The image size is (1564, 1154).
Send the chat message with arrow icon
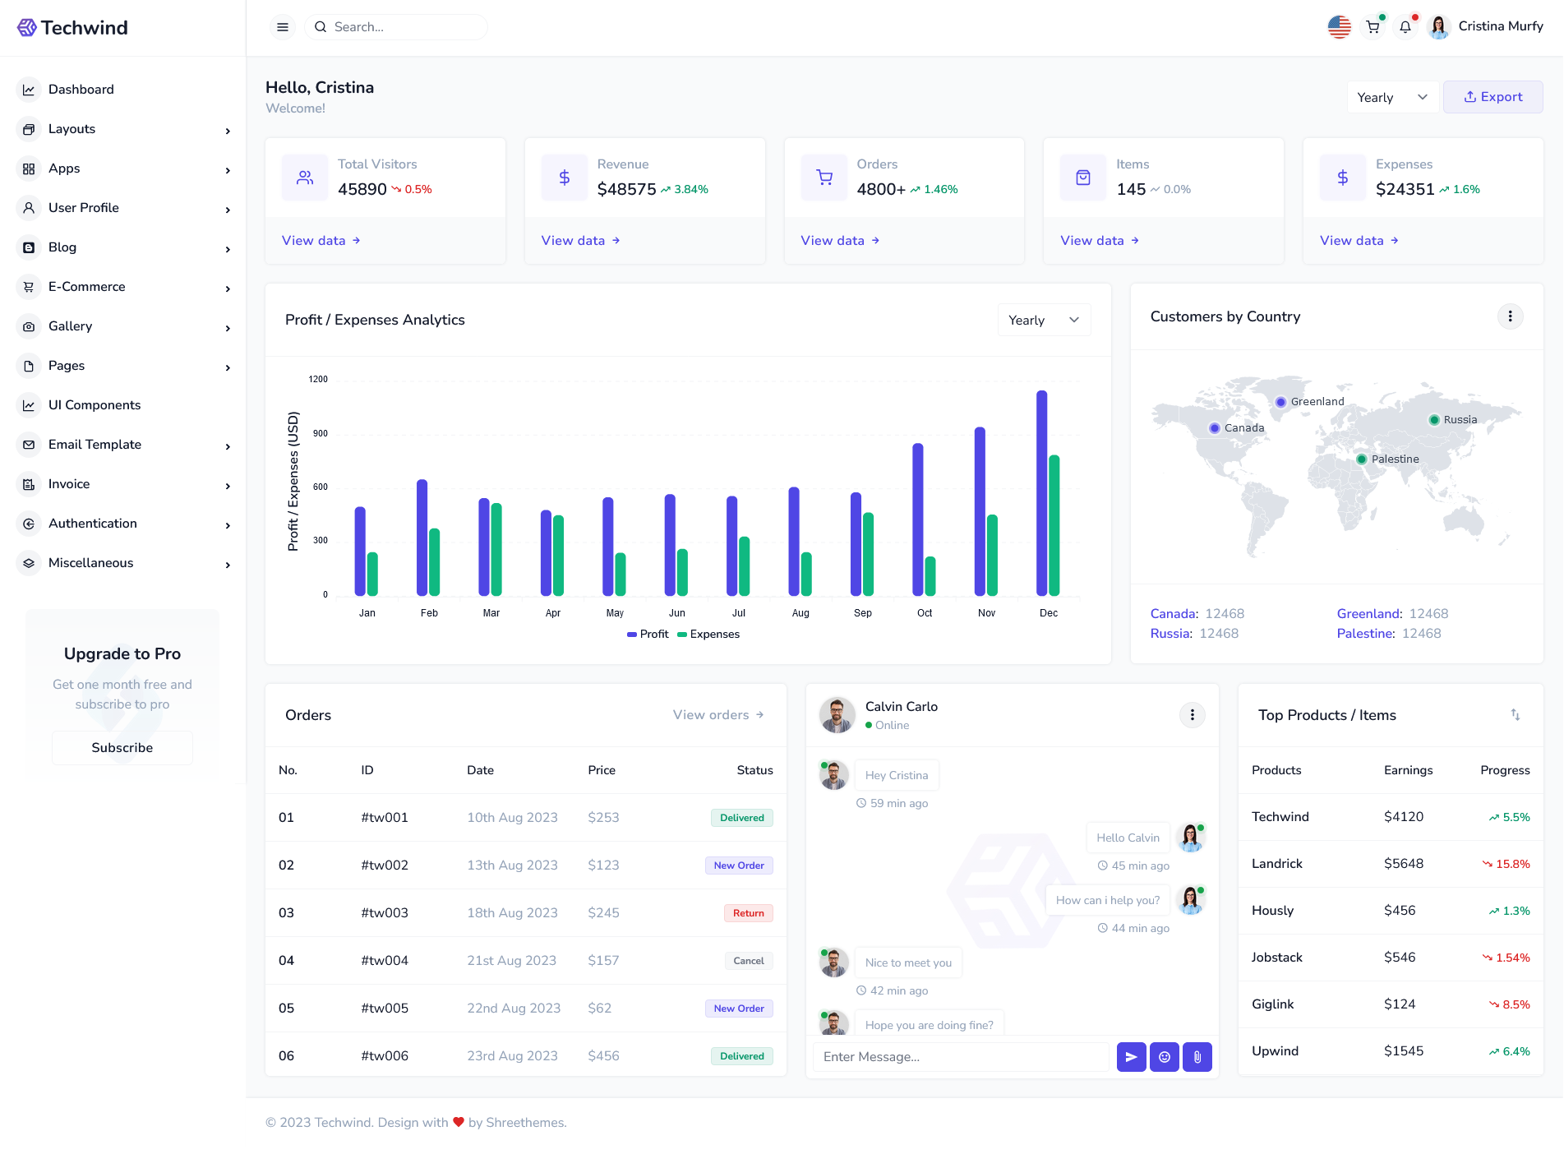click(x=1131, y=1057)
